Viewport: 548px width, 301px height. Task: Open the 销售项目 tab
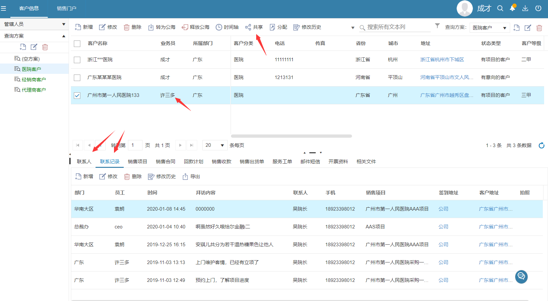tap(137, 162)
